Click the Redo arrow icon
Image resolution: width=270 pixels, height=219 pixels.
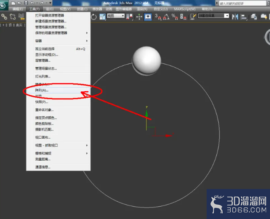[x=42, y=3]
